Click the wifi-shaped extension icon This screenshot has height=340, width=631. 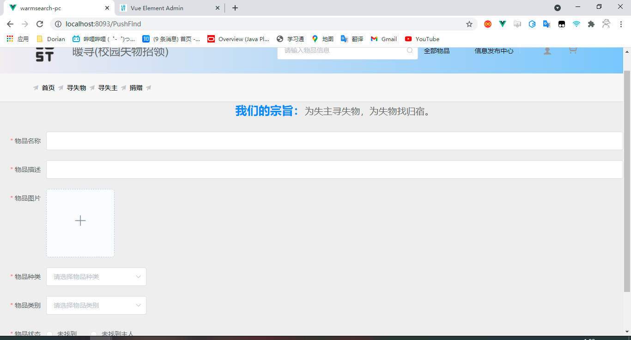point(576,24)
